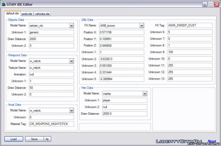
Task: Open the Weapons Data Model Name dropdown
Action: point(72,61)
